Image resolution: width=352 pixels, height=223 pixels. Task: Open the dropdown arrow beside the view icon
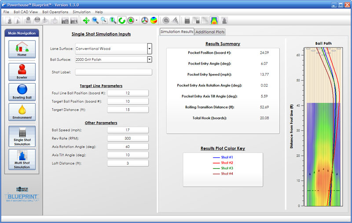136,21
